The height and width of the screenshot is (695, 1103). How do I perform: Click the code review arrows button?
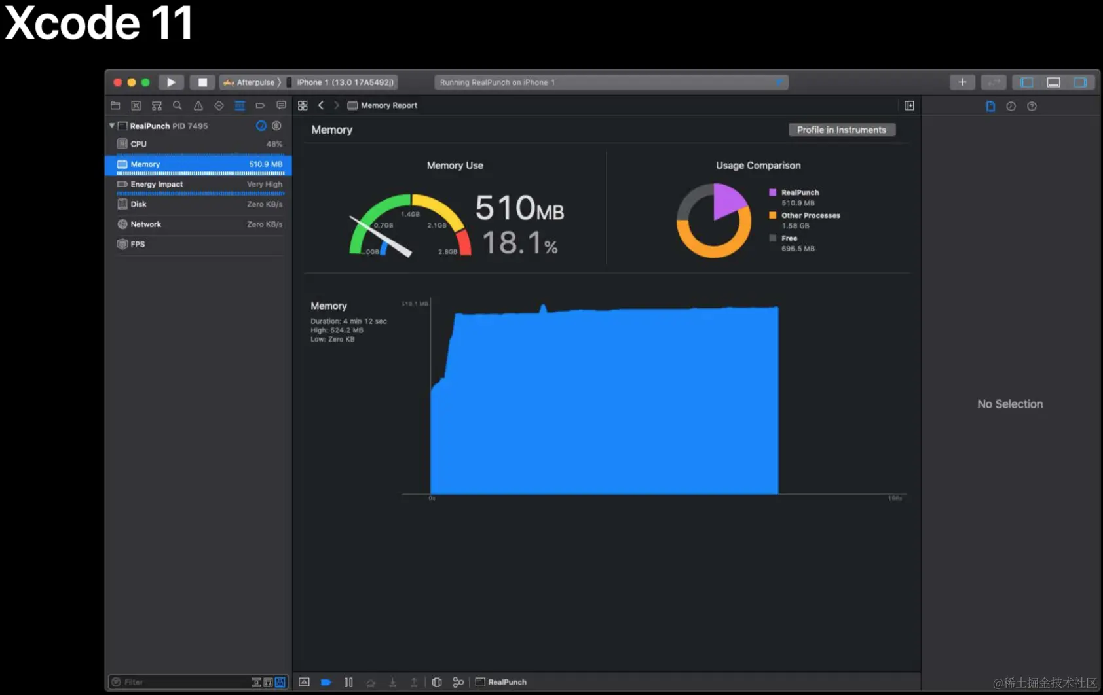994,82
